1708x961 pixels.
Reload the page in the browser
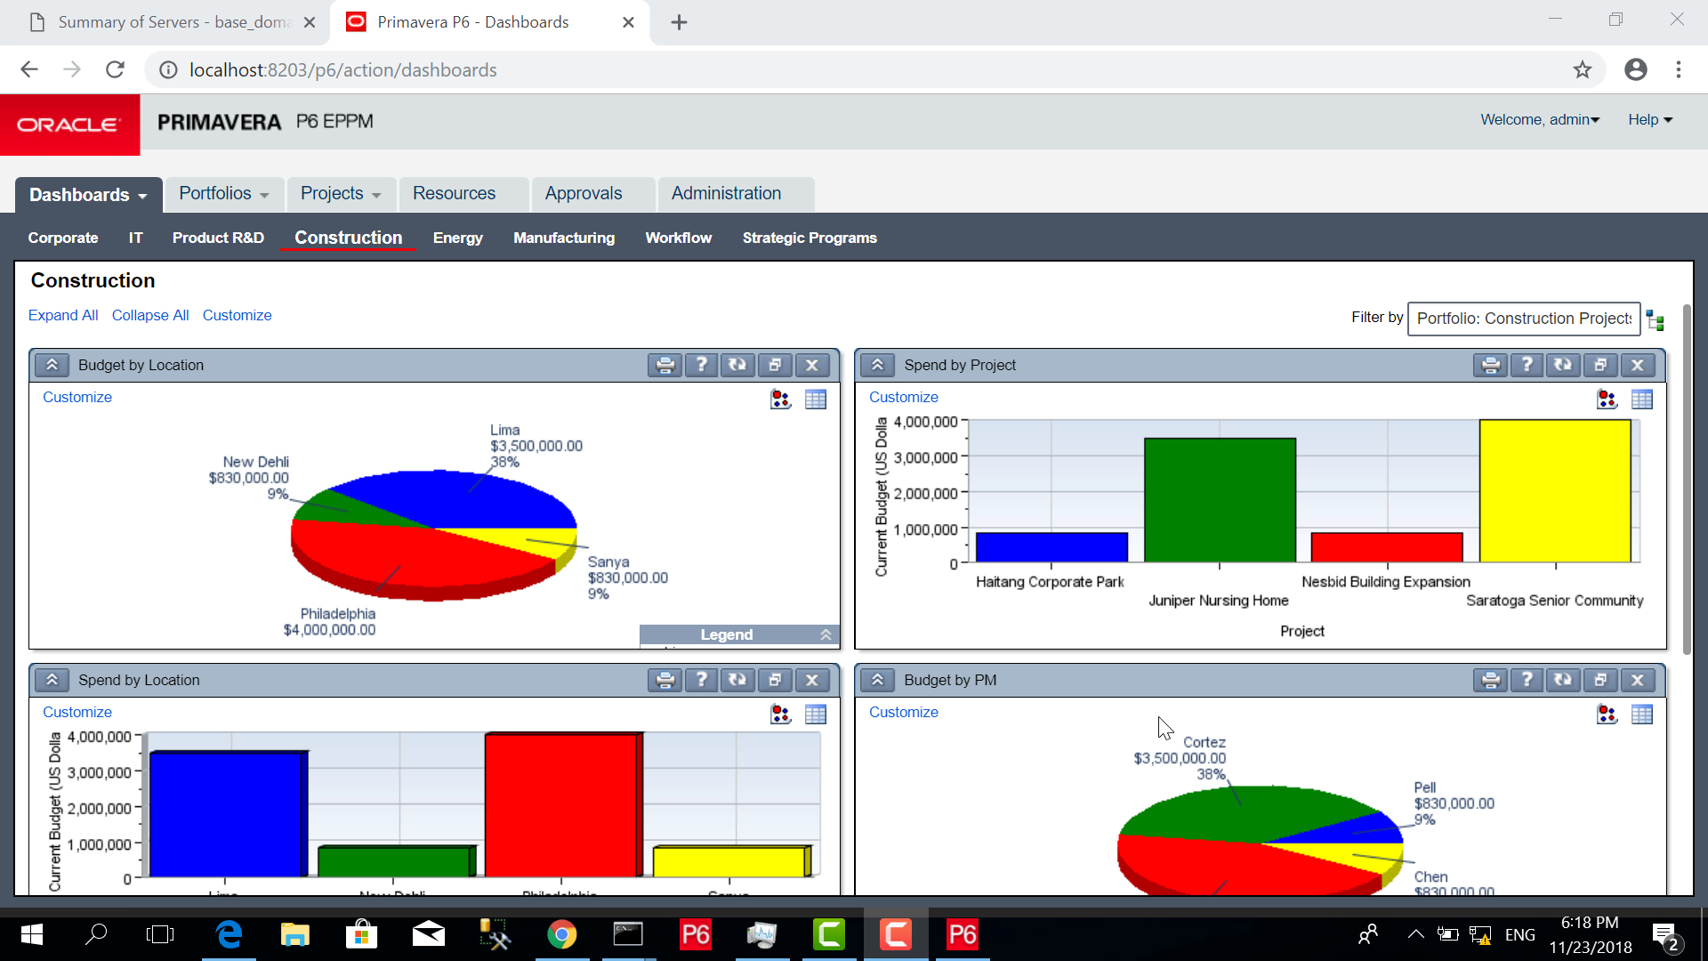pyautogui.click(x=115, y=69)
